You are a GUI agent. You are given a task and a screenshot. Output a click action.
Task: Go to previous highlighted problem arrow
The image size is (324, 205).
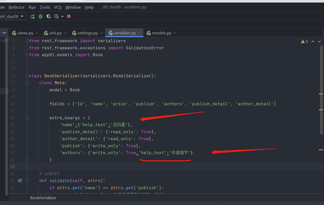click(x=313, y=41)
